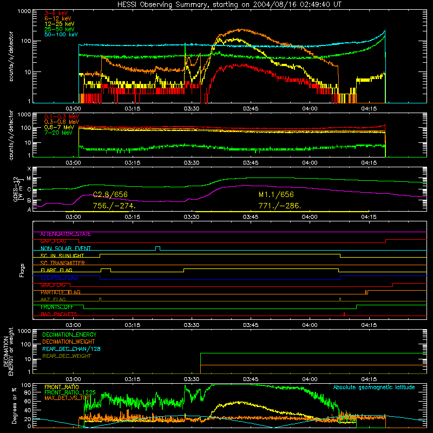
Task: Select the 6-12 keV legend label
Action: 58,18
